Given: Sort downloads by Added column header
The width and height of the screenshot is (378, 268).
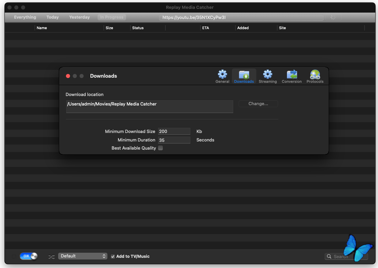Looking at the screenshot, I should tap(243, 28).
